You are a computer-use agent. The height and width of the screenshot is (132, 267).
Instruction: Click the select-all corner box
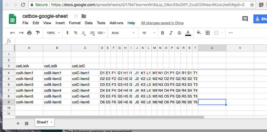click(x=9, y=48)
